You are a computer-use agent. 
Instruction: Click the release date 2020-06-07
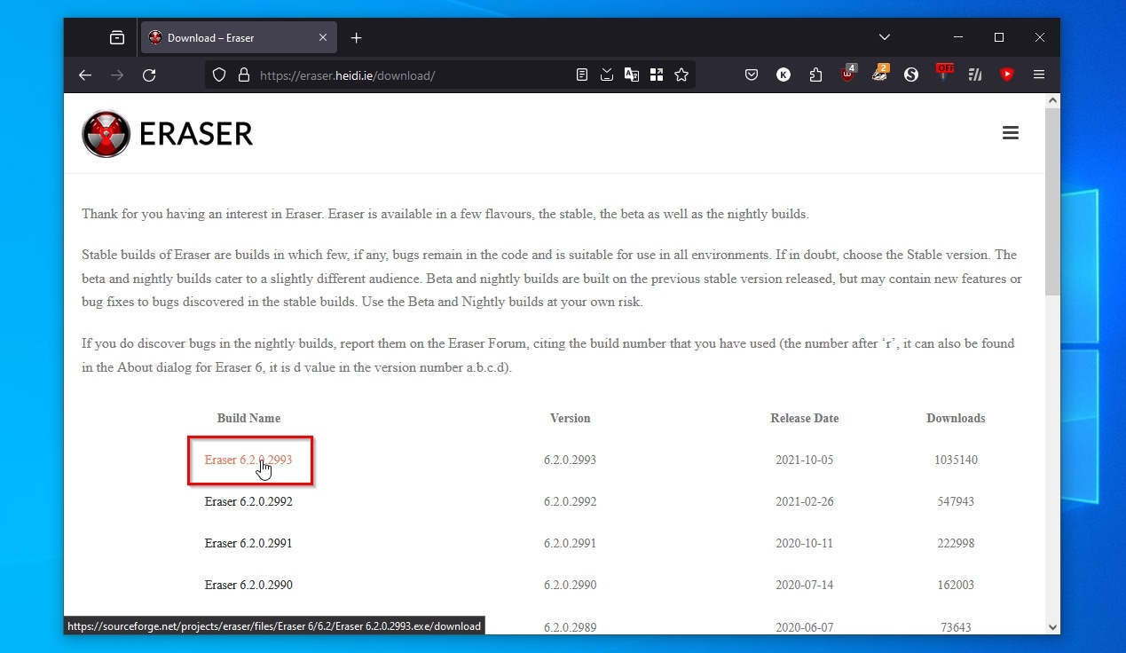pyautogui.click(x=804, y=626)
